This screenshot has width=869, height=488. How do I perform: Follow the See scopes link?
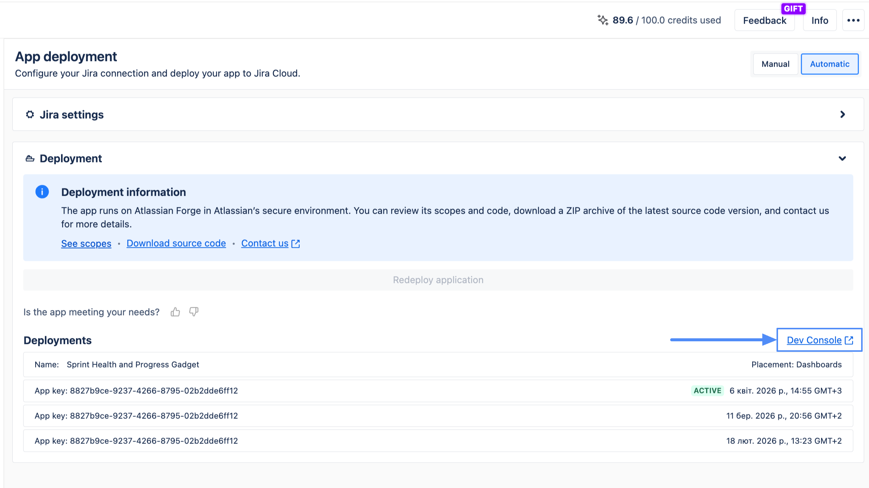coord(86,244)
